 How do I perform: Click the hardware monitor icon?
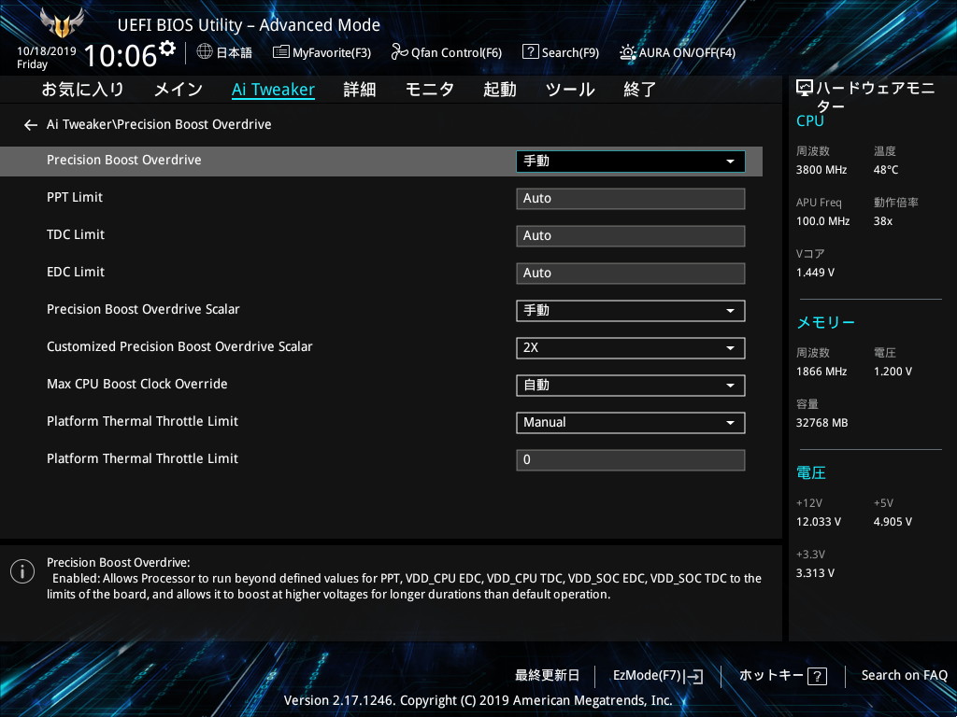(x=805, y=89)
